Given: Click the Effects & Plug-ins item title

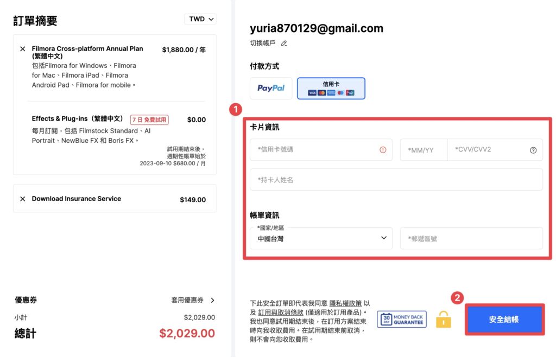Looking at the screenshot, I should (x=77, y=118).
